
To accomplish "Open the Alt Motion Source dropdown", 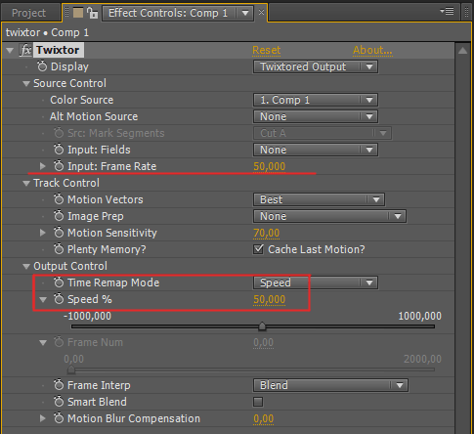I will point(316,116).
